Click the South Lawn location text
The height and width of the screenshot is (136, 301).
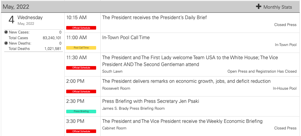(x=112, y=71)
